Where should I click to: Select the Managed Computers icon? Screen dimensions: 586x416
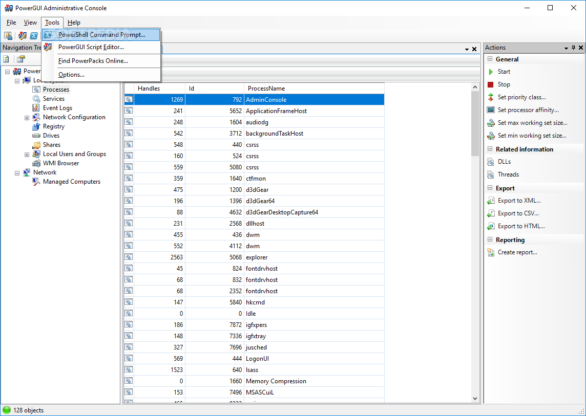36,182
